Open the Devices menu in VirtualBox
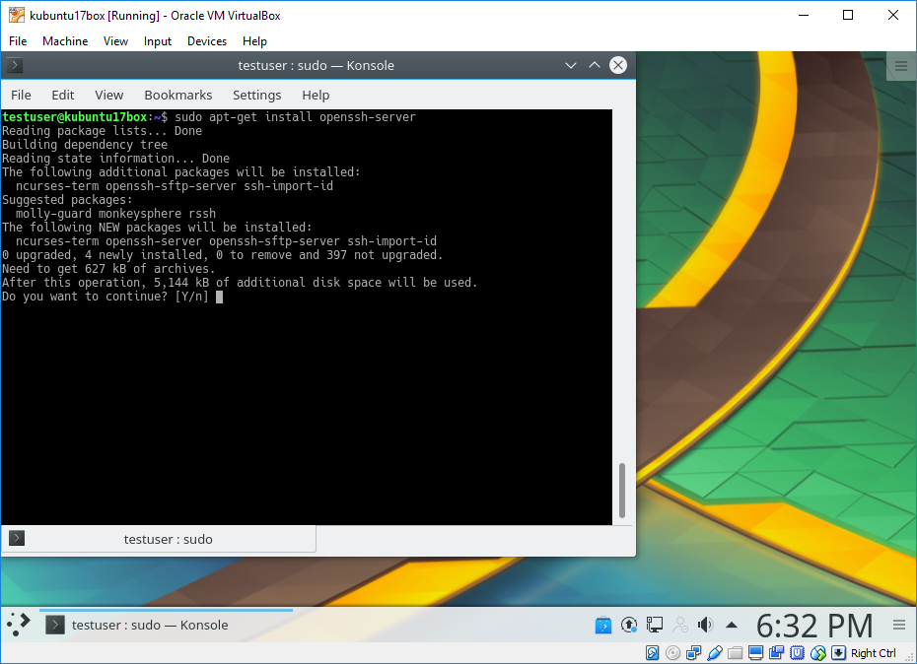This screenshot has height=664, width=917. click(x=206, y=41)
